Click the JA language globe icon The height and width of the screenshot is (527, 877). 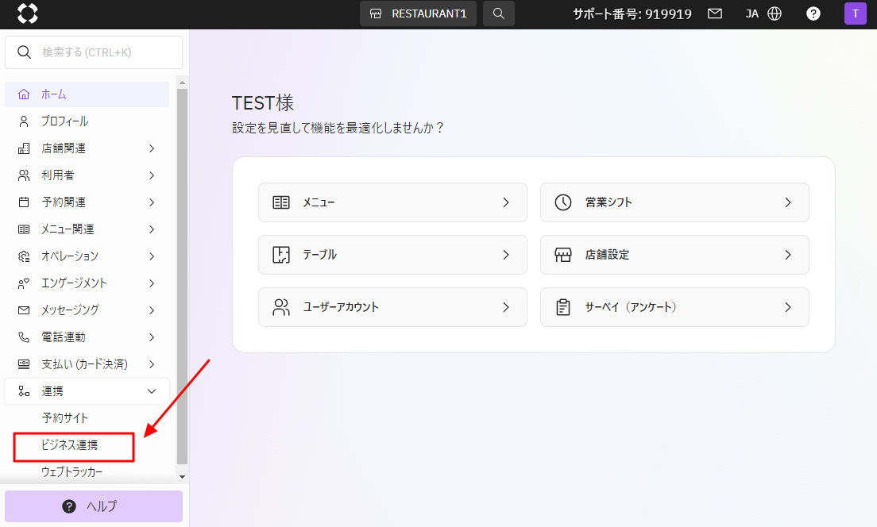775,13
